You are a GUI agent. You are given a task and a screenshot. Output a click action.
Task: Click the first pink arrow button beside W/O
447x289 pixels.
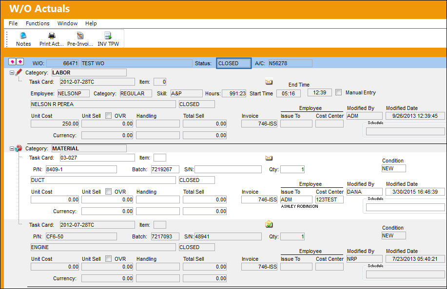[x=12, y=62]
